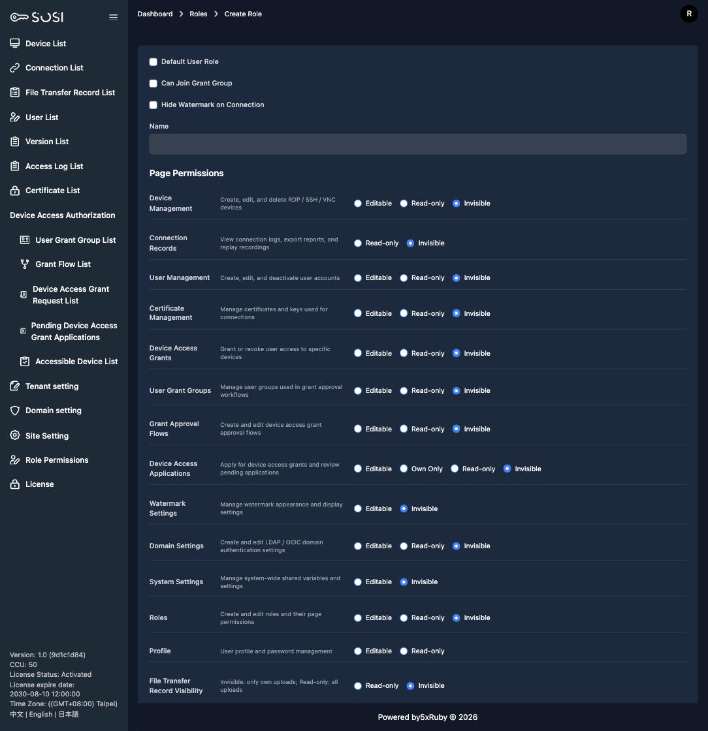The height and width of the screenshot is (731, 708).
Task: Navigate to Role Permissions
Action: click(x=57, y=459)
